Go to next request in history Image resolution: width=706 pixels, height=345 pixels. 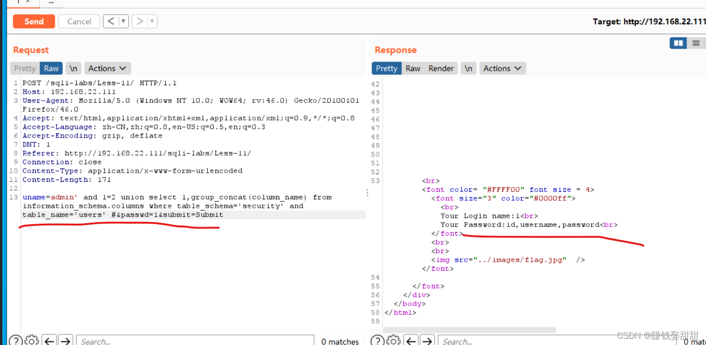coord(140,21)
